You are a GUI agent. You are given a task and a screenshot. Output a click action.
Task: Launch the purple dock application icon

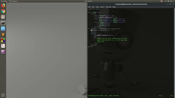[3, 52]
